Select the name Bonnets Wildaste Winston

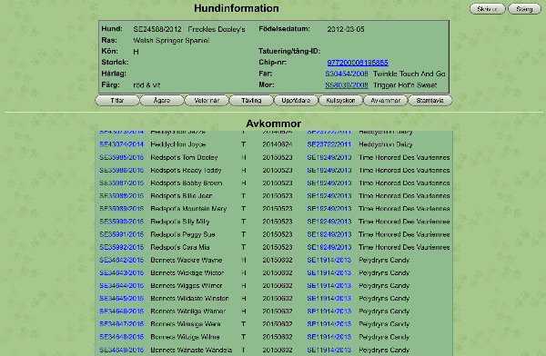coord(189,299)
